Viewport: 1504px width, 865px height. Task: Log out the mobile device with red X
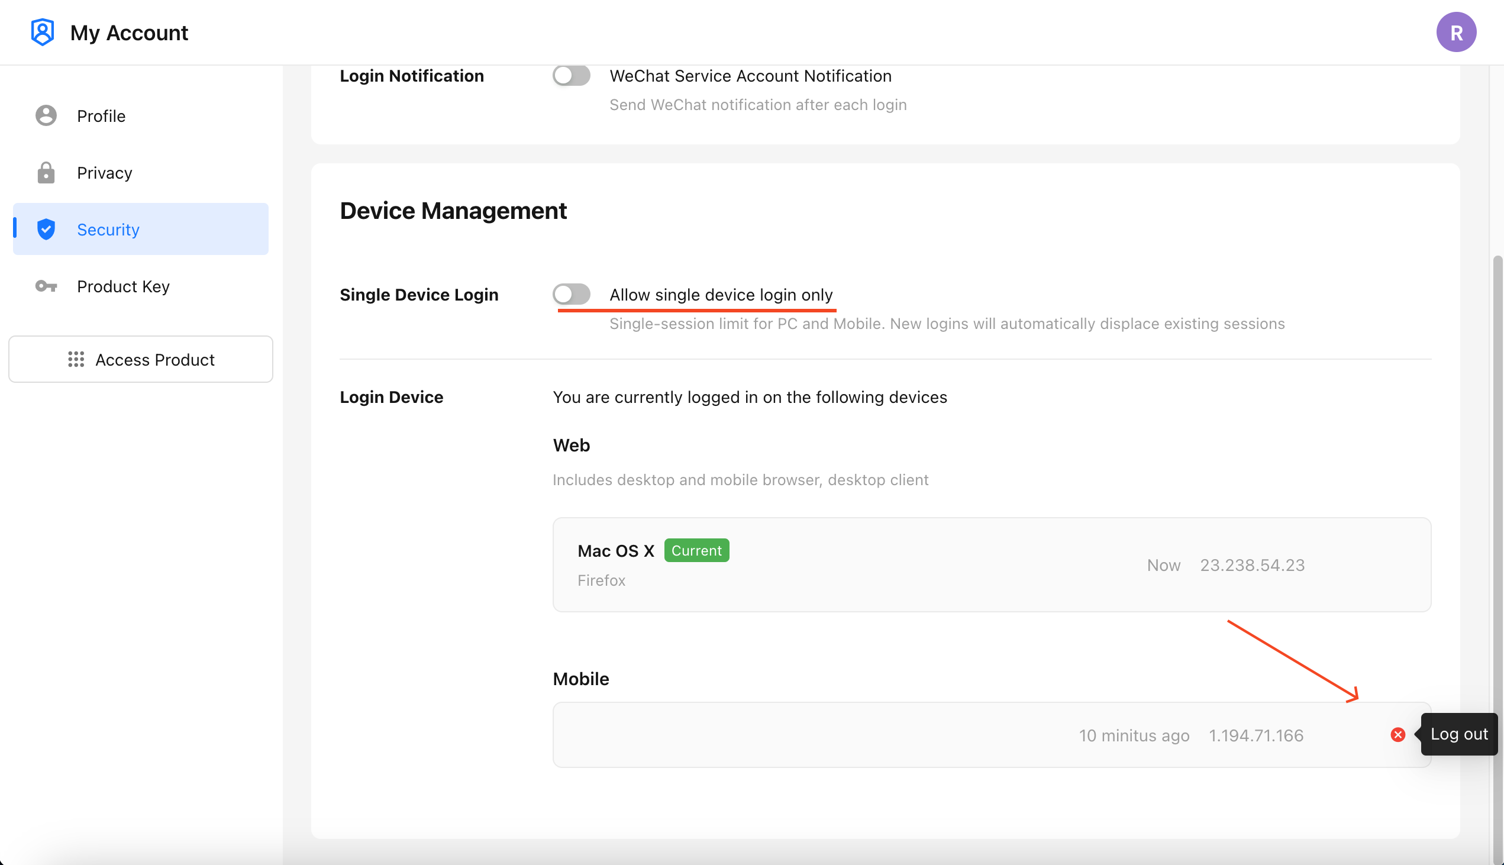click(x=1398, y=735)
